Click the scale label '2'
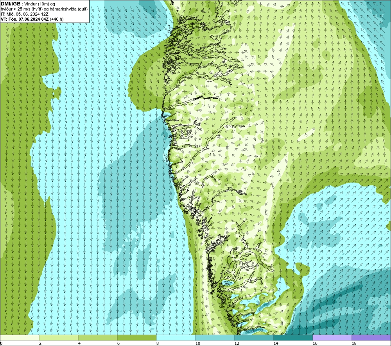This screenshot has height=346, width=391. [40, 344]
